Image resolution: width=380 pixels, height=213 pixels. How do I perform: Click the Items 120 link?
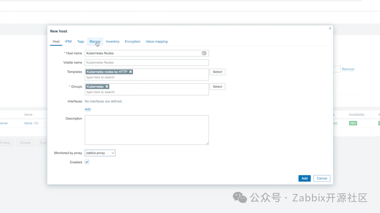[31, 123]
